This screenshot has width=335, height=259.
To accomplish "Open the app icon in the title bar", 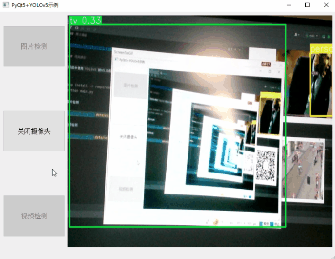I will (x=6, y=5).
